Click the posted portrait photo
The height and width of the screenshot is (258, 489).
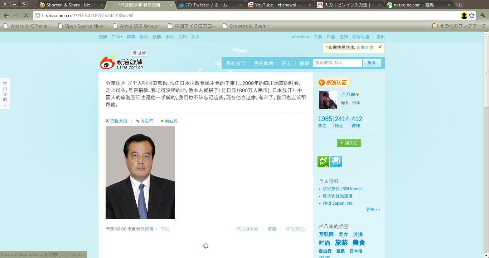pos(140,172)
